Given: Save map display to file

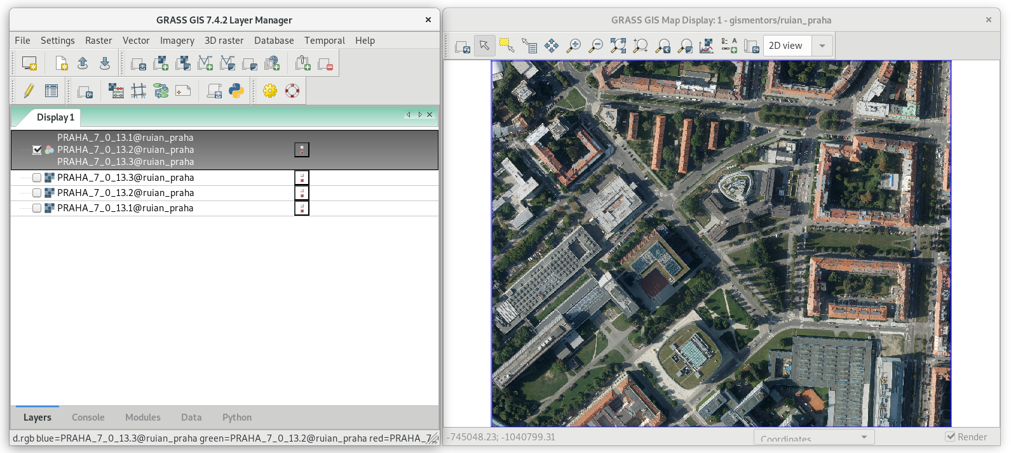Looking at the screenshot, I should [x=751, y=46].
